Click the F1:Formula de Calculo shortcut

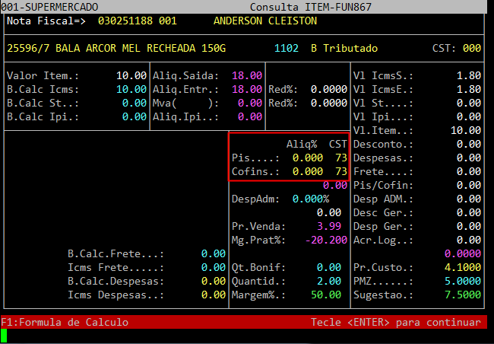click(65, 322)
